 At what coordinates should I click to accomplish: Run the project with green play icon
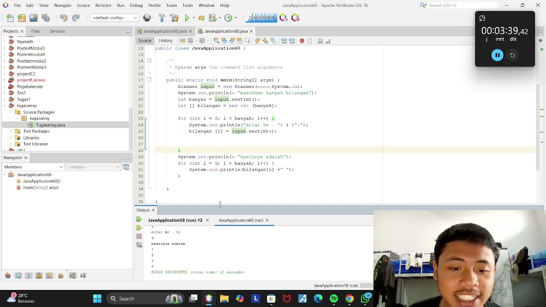point(187,18)
